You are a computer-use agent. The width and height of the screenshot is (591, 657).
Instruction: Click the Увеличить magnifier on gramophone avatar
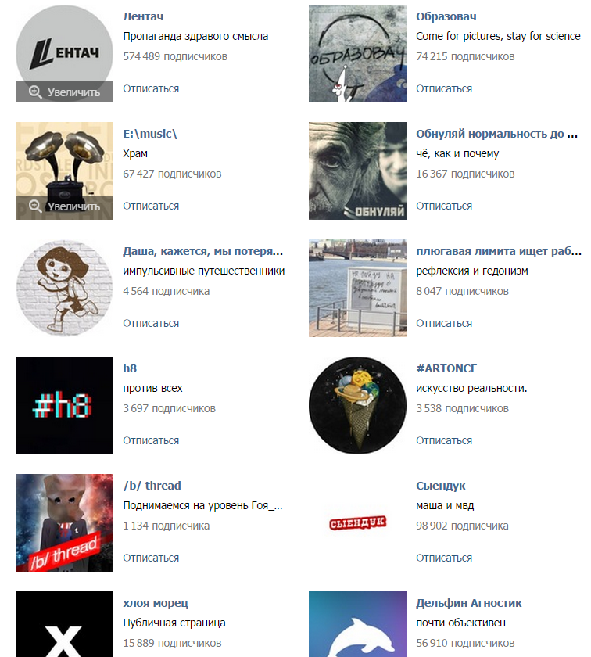click(x=65, y=206)
